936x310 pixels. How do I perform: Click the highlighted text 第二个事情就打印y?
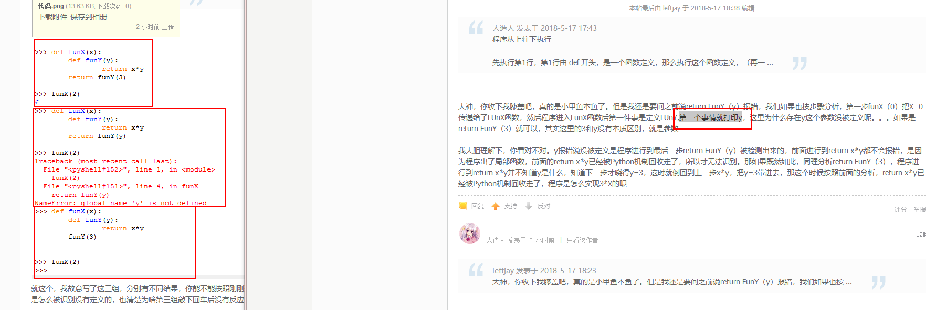[711, 117]
